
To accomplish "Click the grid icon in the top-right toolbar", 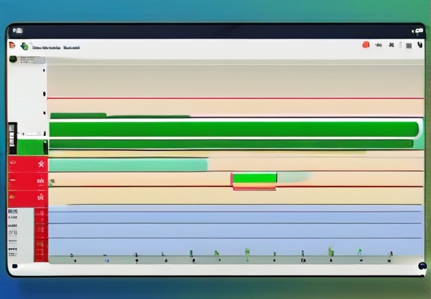I will pyautogui.click(x=408, y=45).
